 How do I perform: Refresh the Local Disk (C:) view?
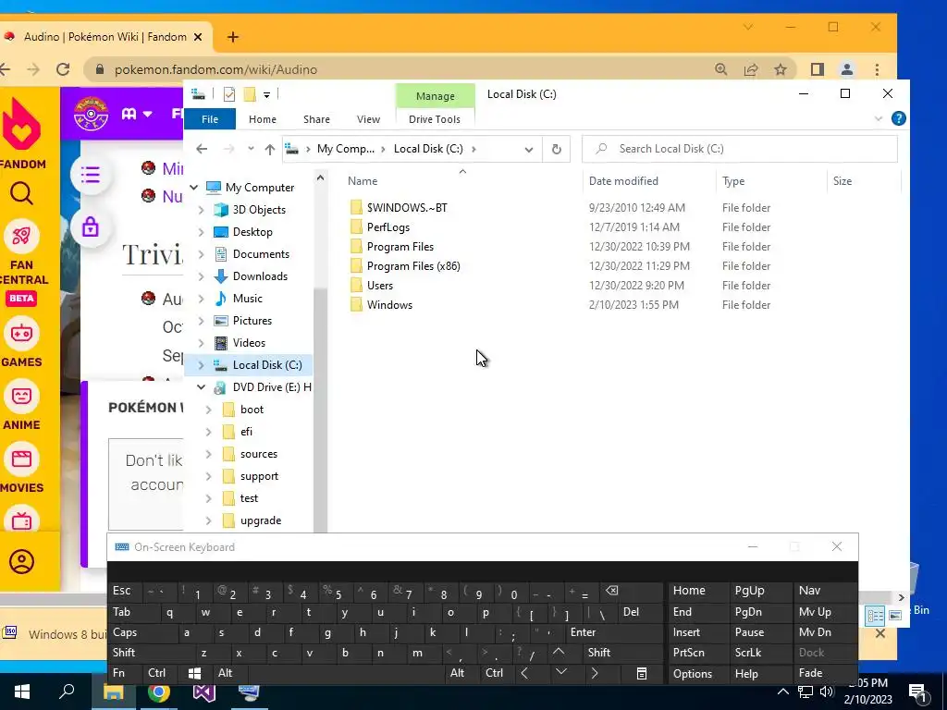point(556,149)
